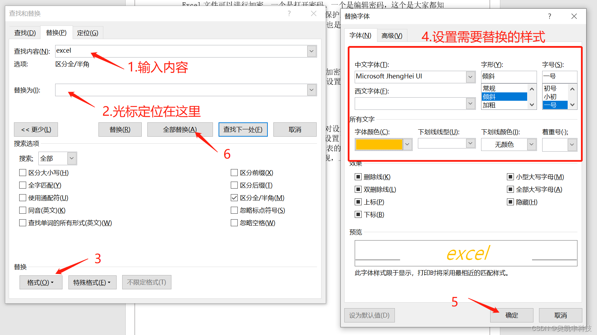Image resolution: width=597 pixels, height=335 pixels.
Task: Click the 查找下一处(F) button
Action: coord(243,130)
